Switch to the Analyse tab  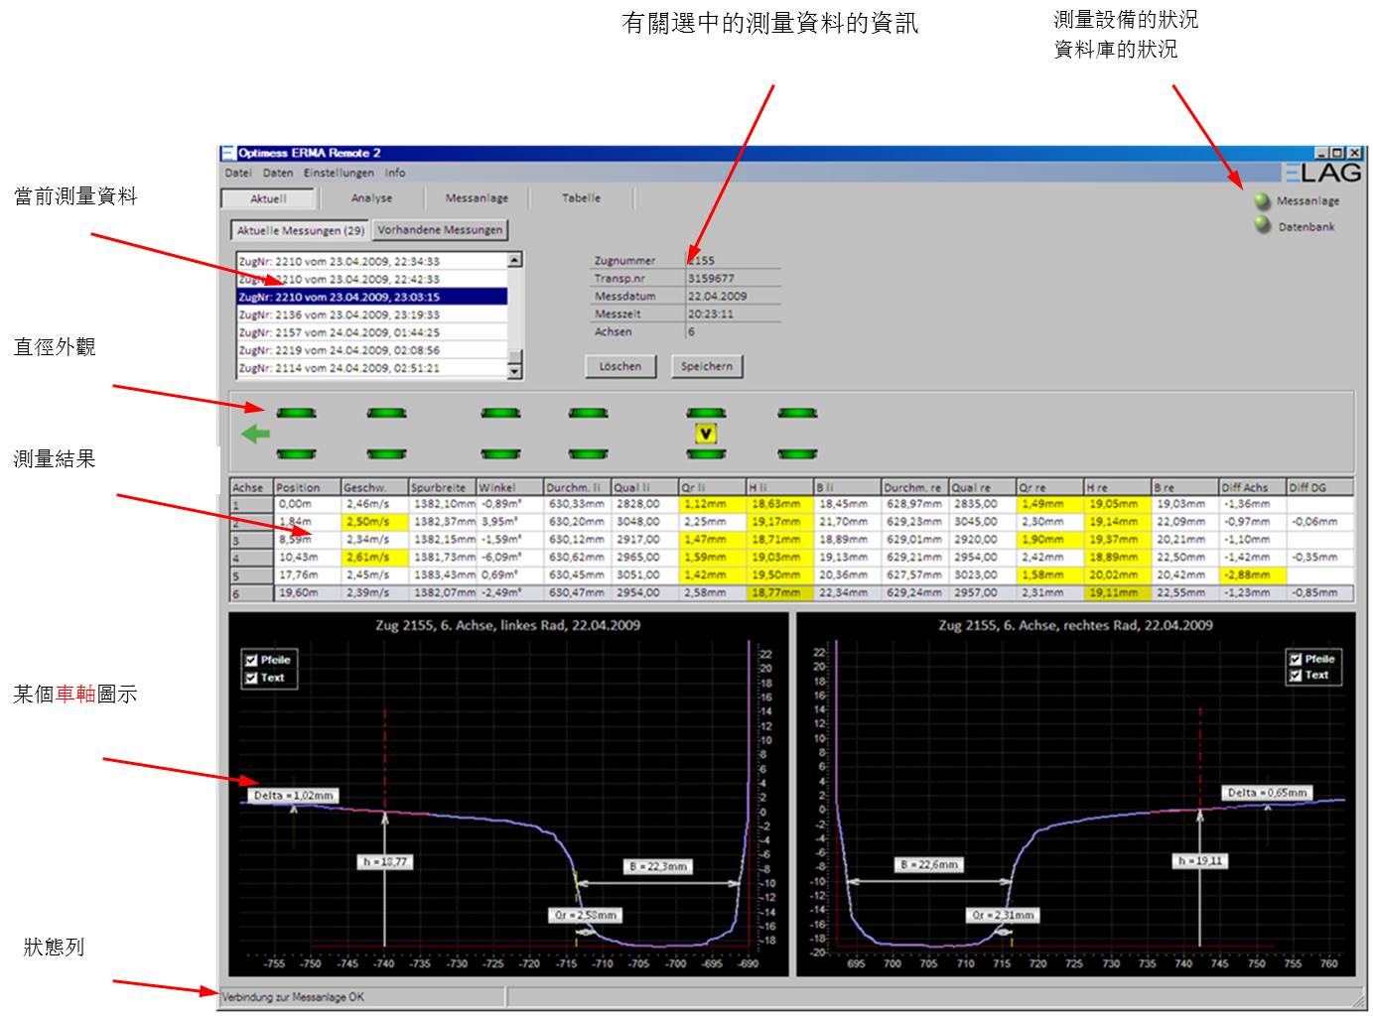tap(371, 198)
